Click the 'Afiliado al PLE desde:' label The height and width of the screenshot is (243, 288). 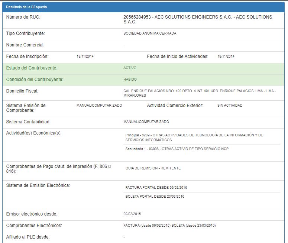28,237
